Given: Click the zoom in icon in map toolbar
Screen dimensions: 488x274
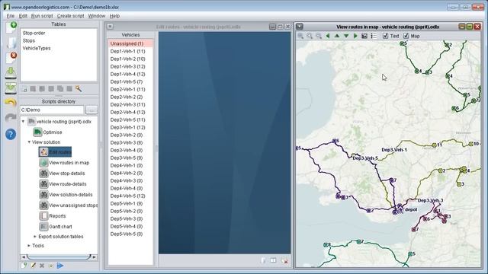Looking at the screenshot, I should click(x=310, y=36).
